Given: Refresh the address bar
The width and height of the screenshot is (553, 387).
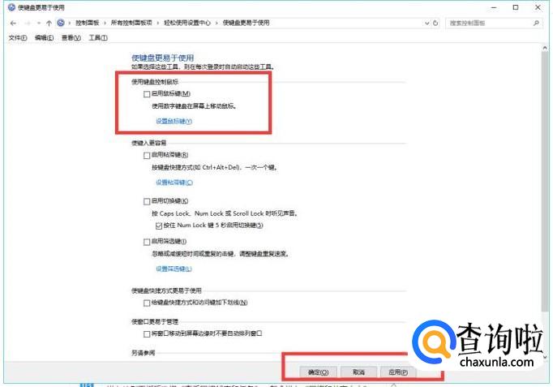Looking at the screenshot, I should tap(435, 23).
